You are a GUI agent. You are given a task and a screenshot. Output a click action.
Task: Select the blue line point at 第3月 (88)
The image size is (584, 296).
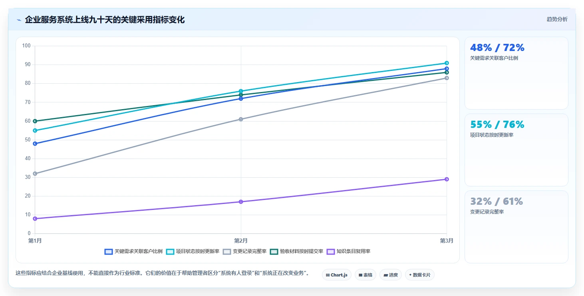pos(447,69)
